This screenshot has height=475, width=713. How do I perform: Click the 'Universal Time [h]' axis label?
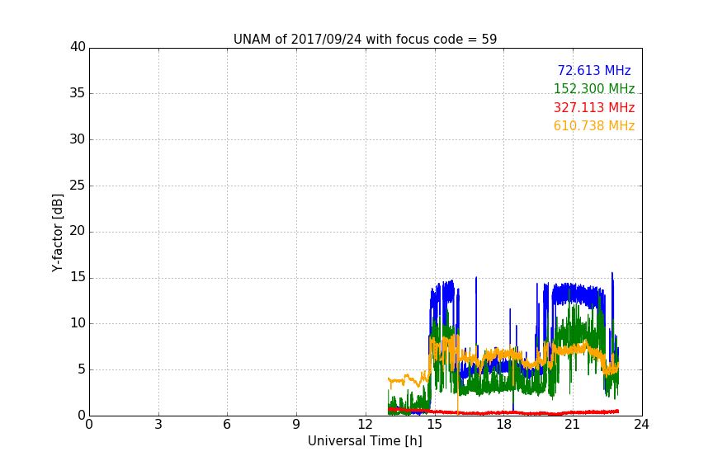(365, 441)
